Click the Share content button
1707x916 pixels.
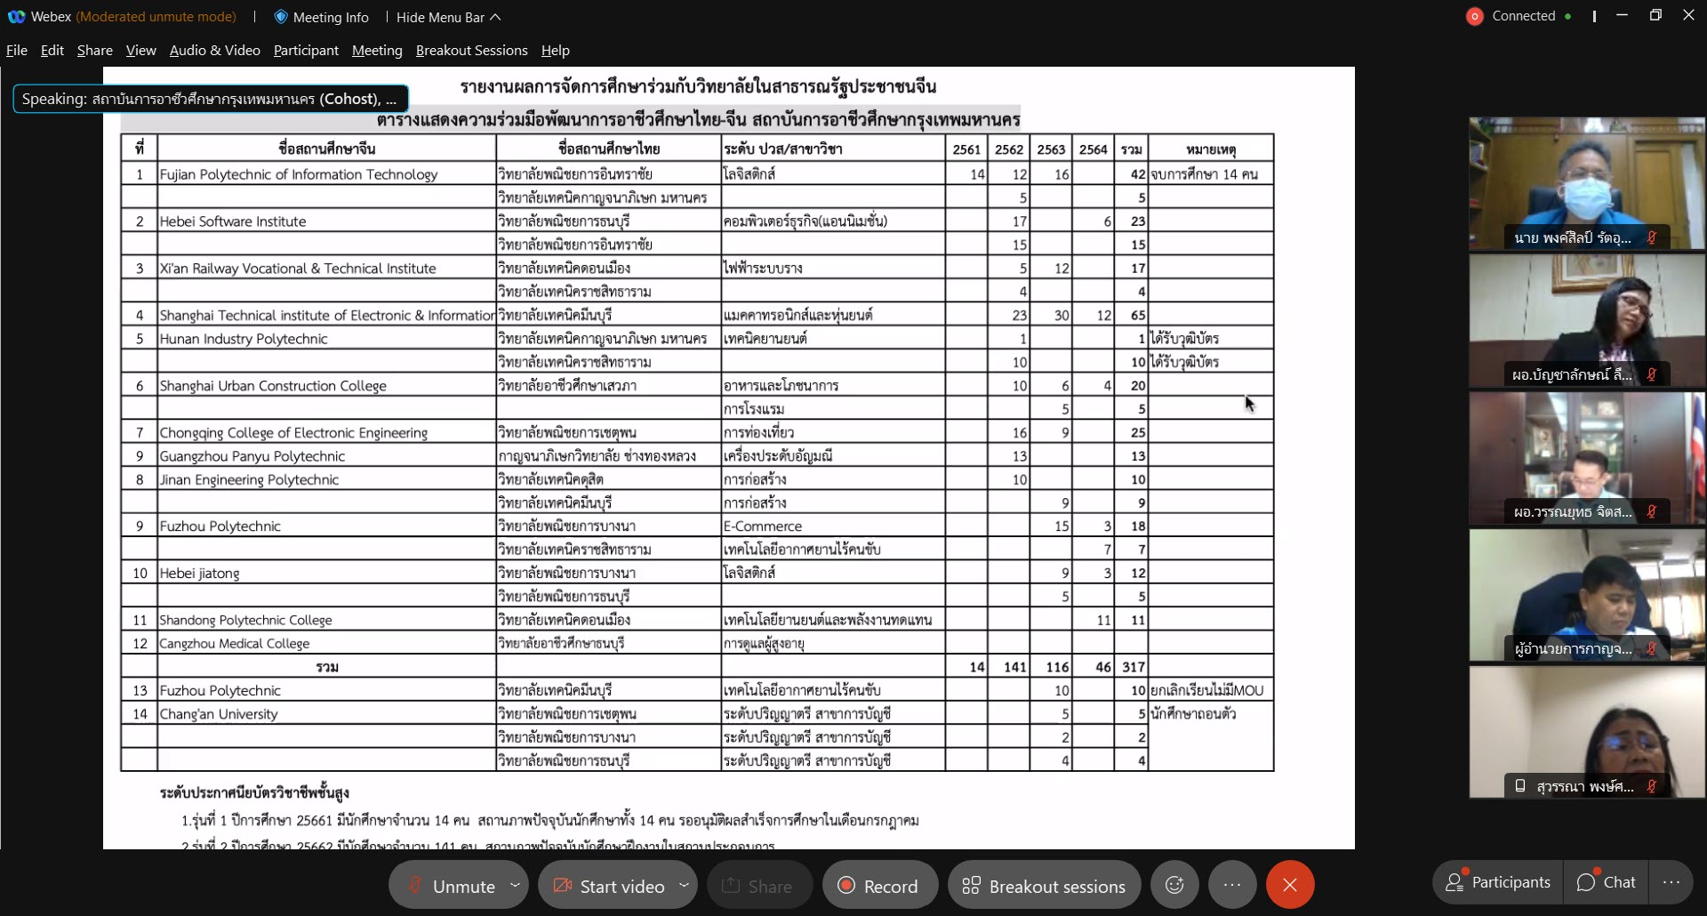coord(758,886)
